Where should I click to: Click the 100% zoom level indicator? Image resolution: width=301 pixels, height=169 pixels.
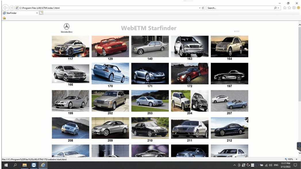click(289, 159)
